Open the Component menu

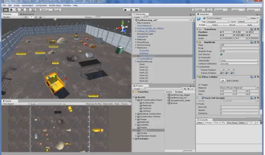coord(41,5)
